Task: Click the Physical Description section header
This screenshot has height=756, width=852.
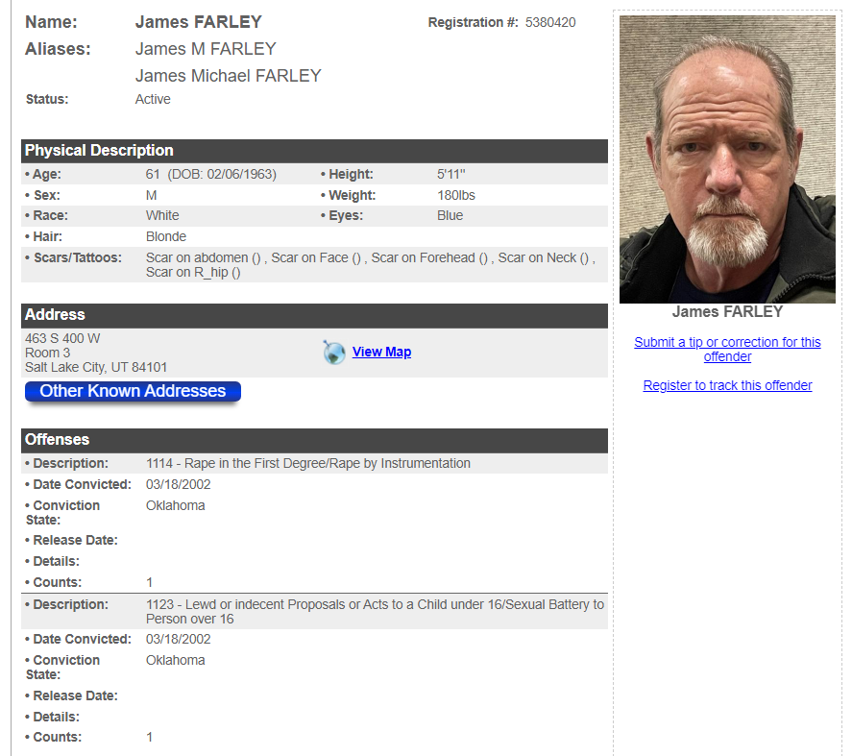Action: (314, 151)
